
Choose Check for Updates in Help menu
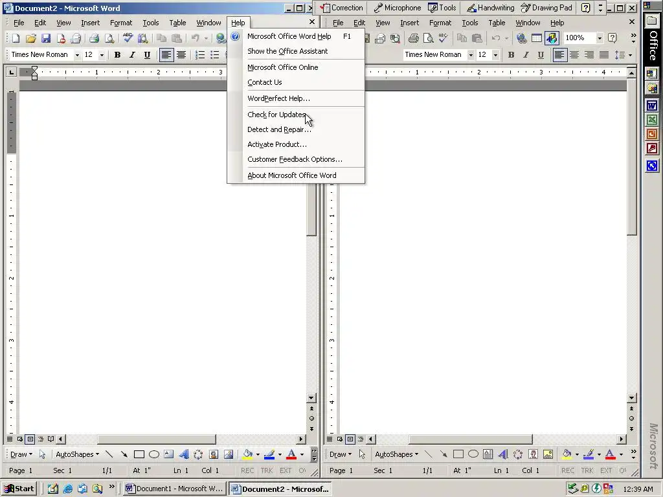[296, 115]
